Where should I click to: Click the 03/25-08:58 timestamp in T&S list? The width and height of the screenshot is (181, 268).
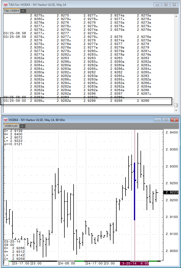15,33
